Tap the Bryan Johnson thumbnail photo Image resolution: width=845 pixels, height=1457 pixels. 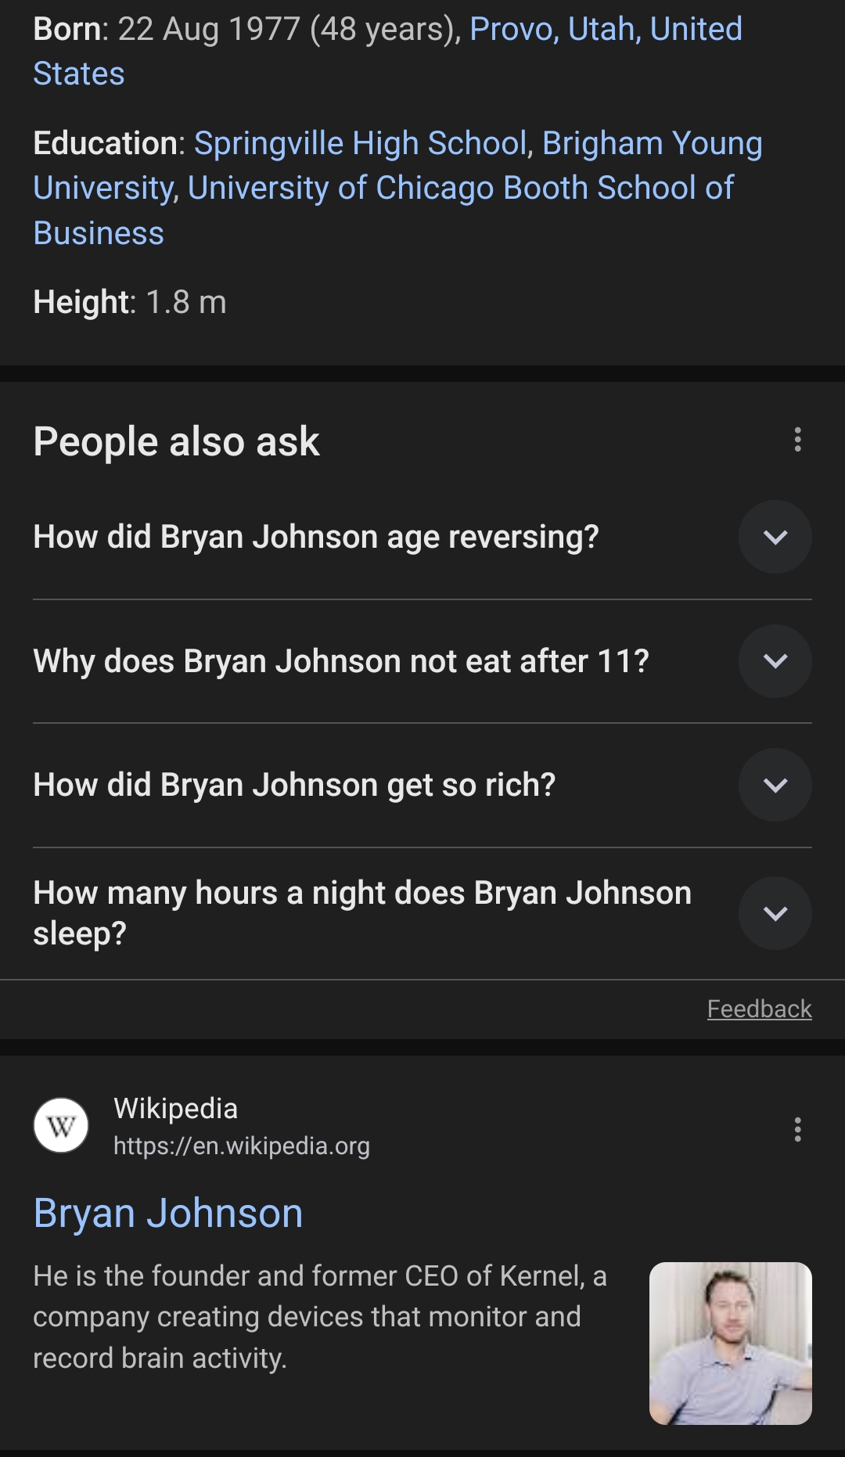click(x=730, y=1343)
